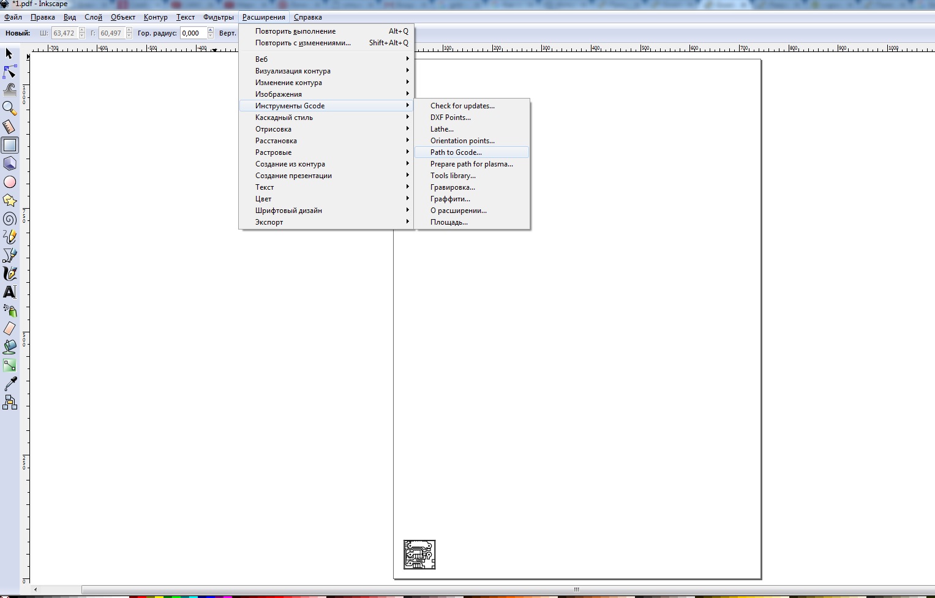Choose Повторить с изменениями…
935x598 pixels.
[326, 43]
